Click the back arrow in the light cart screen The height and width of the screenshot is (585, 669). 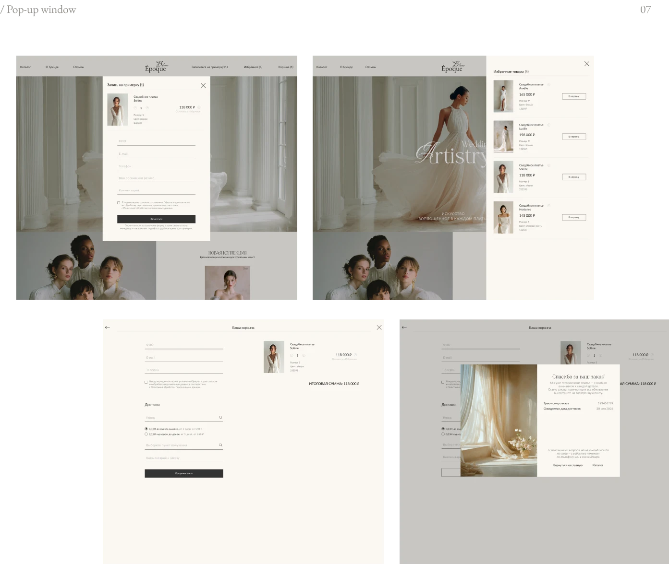coord(108,328)
